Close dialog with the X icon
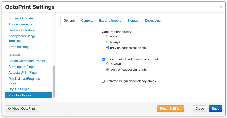 pyautogui.click(x=221, y=7)
